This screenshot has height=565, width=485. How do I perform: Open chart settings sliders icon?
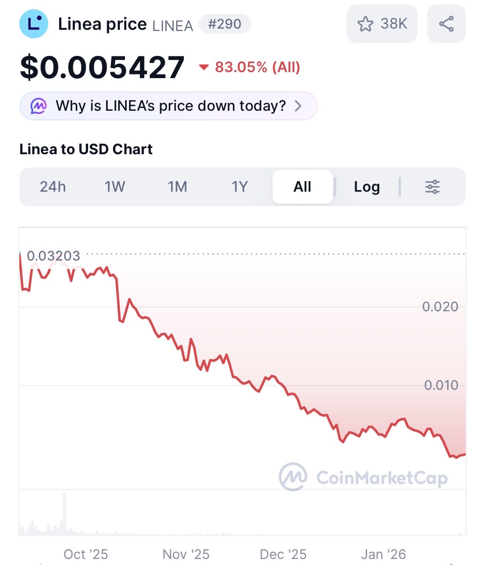[x=432, y=187]
